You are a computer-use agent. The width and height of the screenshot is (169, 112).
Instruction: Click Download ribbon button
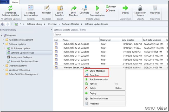pyautogui.click(x=84, y=10)
